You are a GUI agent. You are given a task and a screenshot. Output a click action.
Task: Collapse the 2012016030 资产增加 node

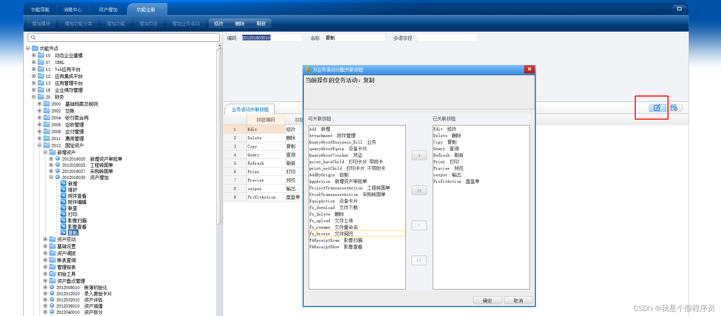click(x=51, y=177)
